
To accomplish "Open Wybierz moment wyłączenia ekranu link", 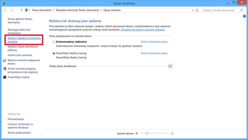I will tap(24, 62).
